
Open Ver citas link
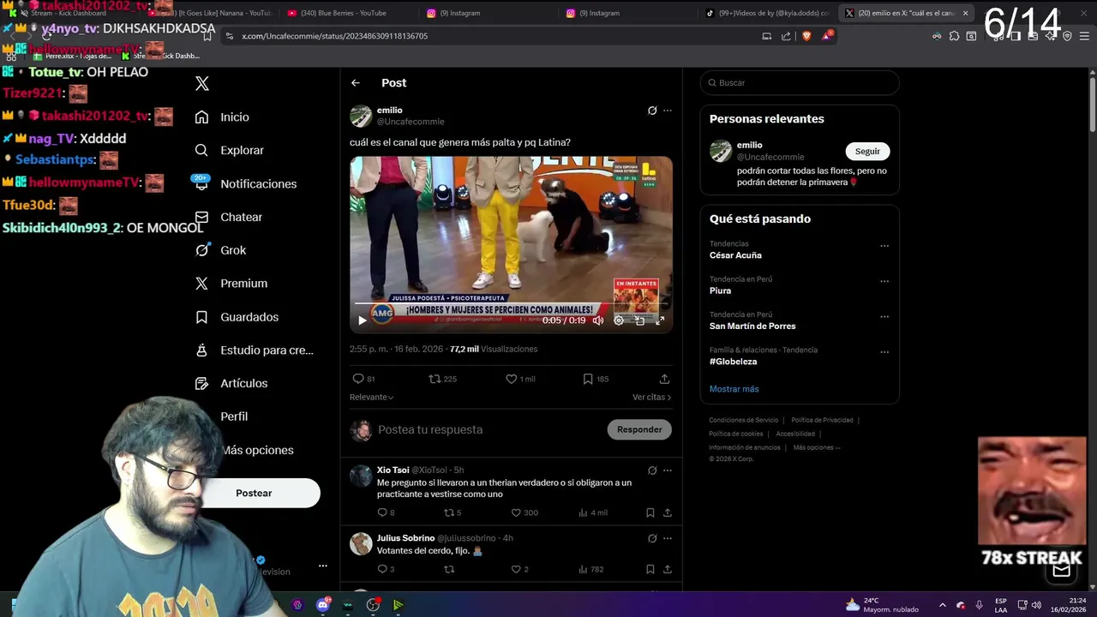click(651, 398)
